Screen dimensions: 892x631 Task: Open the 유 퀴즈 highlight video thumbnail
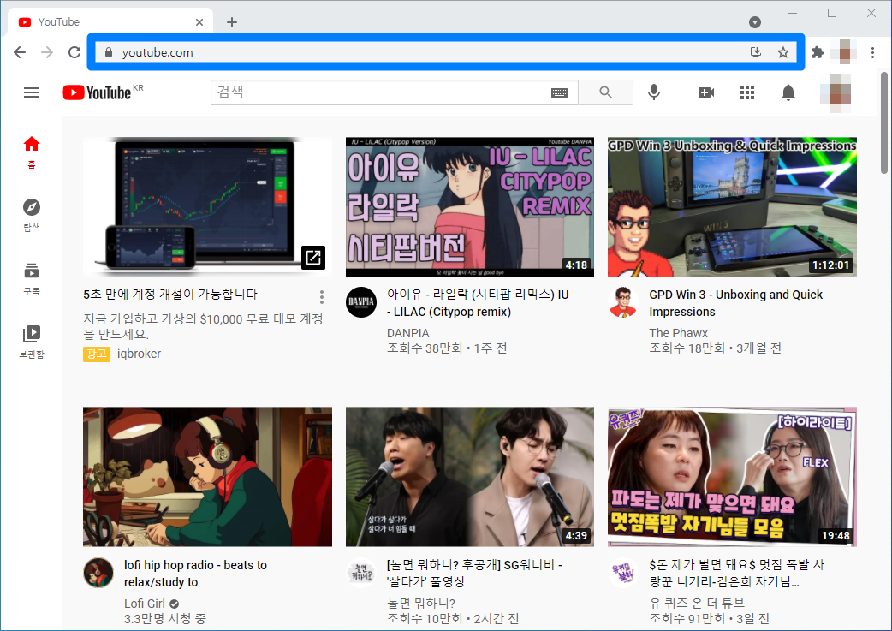tap(732, 477)
